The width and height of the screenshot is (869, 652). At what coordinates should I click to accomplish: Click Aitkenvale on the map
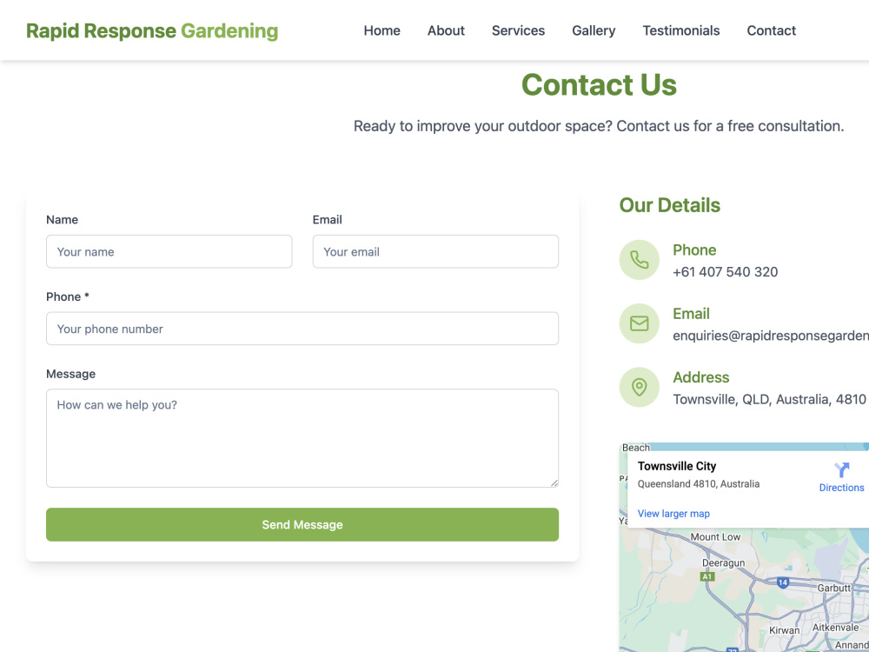tap(835, 627)
